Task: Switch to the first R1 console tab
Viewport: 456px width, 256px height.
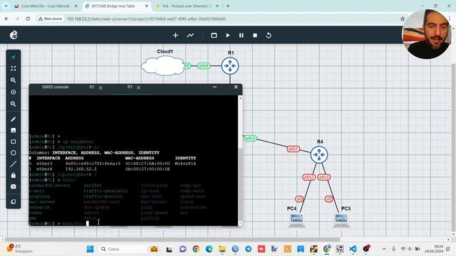Action: [92, 87]
